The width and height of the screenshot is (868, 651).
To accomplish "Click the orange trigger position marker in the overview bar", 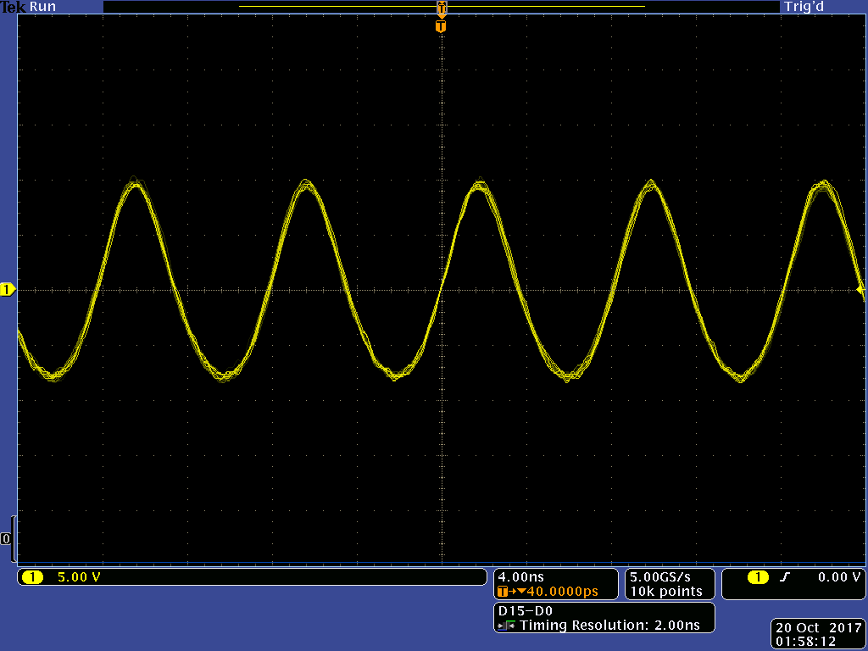I will tap(441, 8).
